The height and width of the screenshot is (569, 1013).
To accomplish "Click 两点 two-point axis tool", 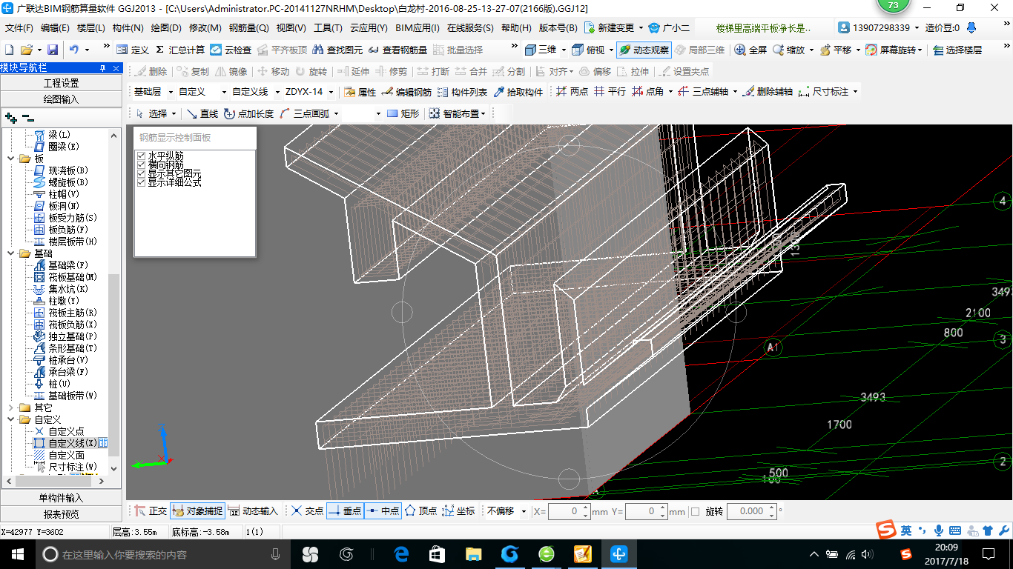I will pos(572,92).
